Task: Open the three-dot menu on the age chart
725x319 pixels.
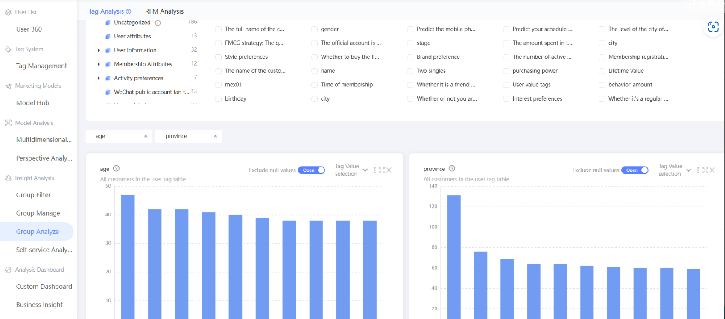Action: click(375, 170)
